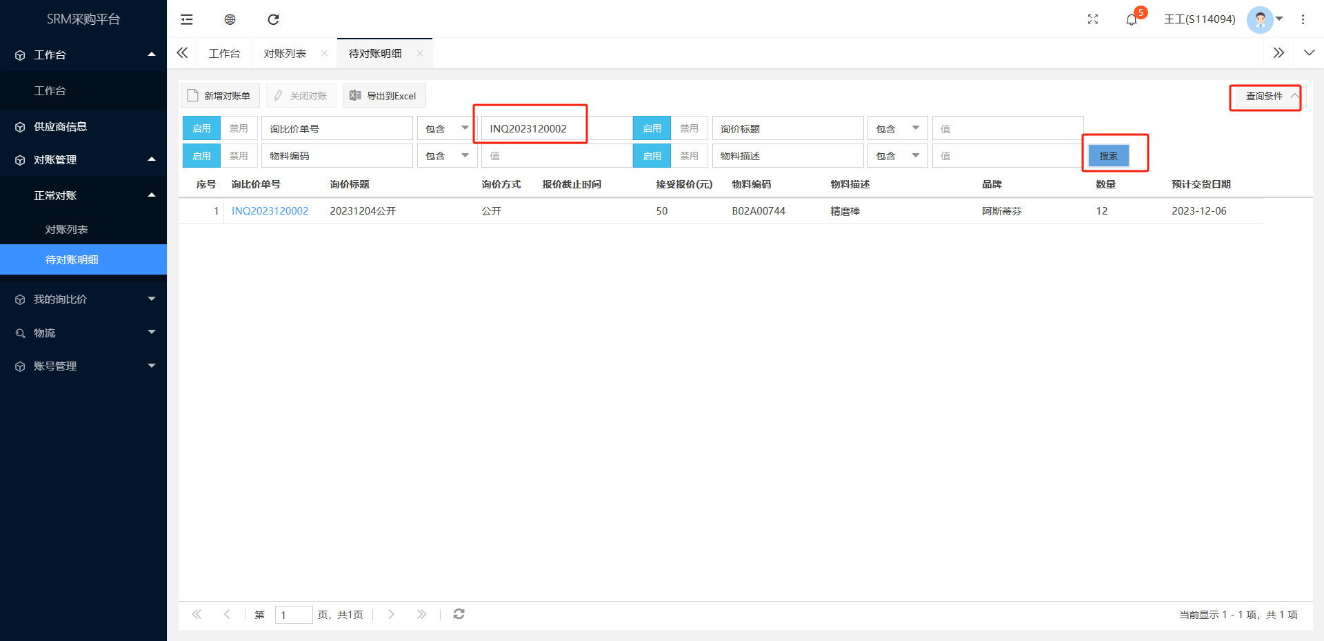Disable the 物料描述 filter via 禁用

689,156
